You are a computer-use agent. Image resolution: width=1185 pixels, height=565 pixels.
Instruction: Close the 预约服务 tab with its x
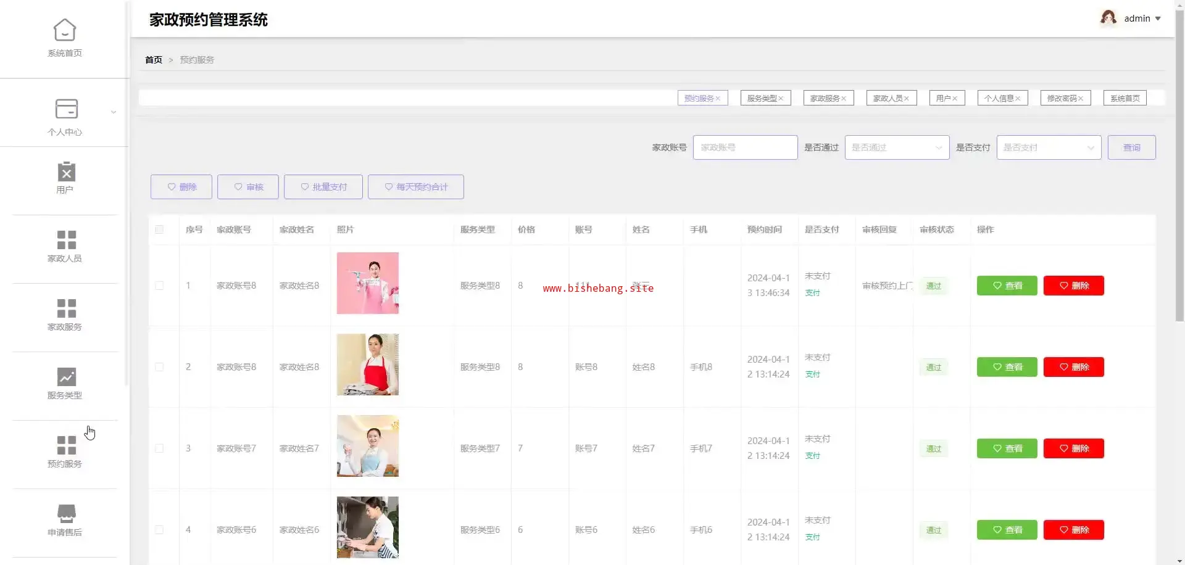[718, 99]
